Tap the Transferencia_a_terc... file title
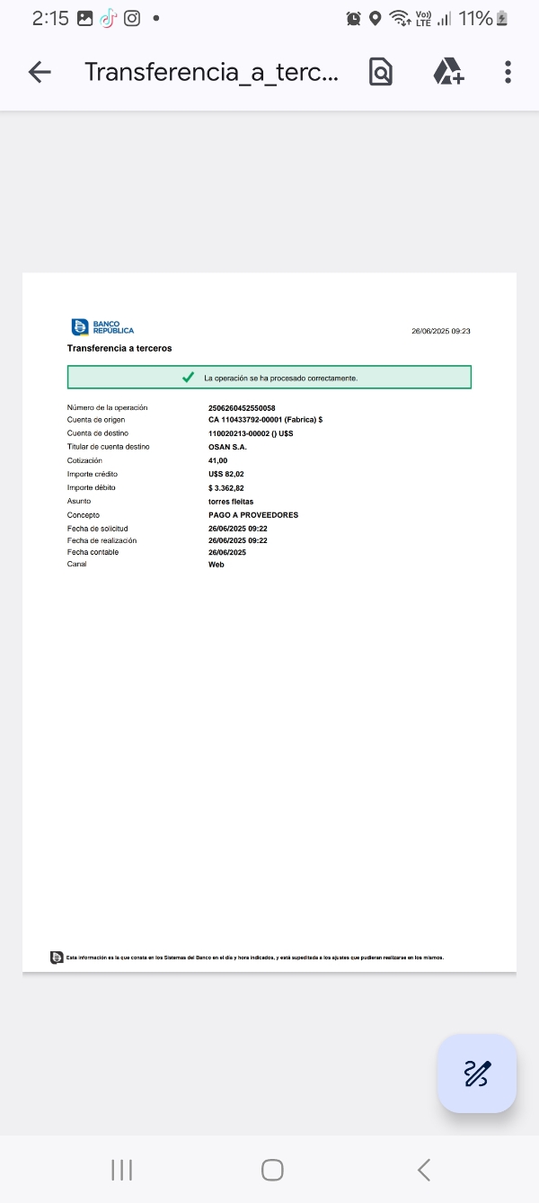 click(211, 72)
